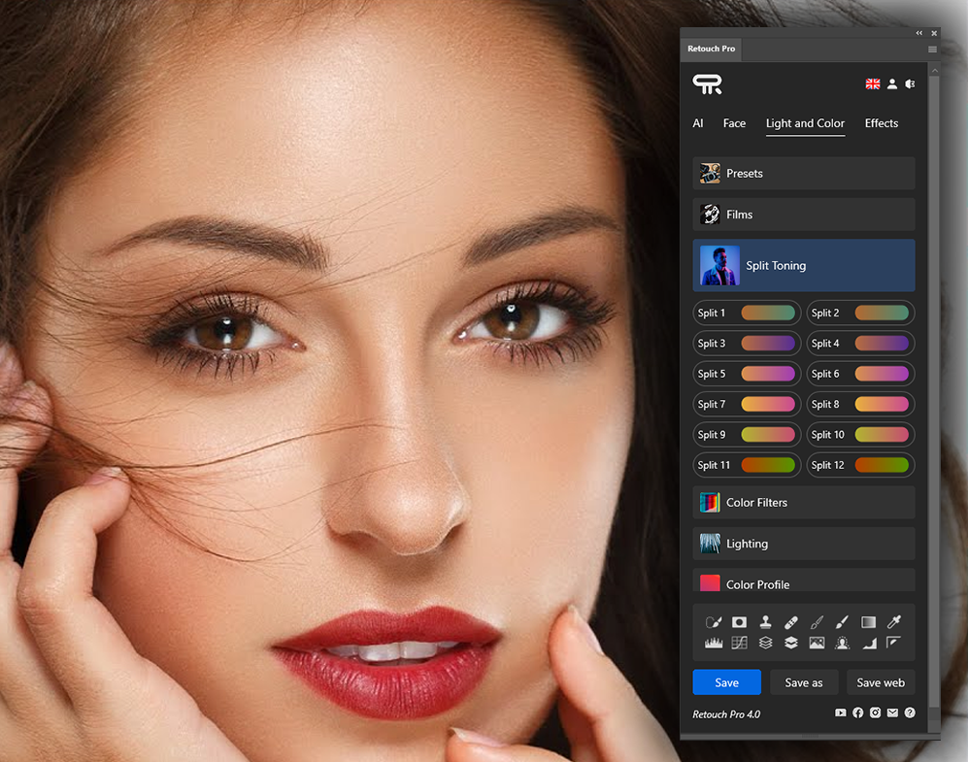The image size is (968, 762).
Task: Apply the Split 11 toning preset
Action: (x=747, y=465)
